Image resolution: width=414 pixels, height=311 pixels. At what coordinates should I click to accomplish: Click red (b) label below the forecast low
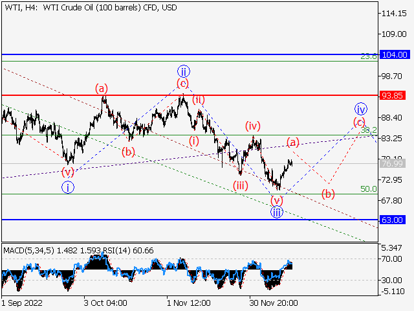coord(328,194)
